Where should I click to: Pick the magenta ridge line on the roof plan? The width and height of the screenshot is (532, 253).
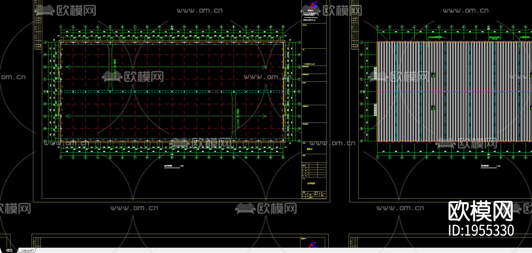pyautogui.click(x=449, y=91)
